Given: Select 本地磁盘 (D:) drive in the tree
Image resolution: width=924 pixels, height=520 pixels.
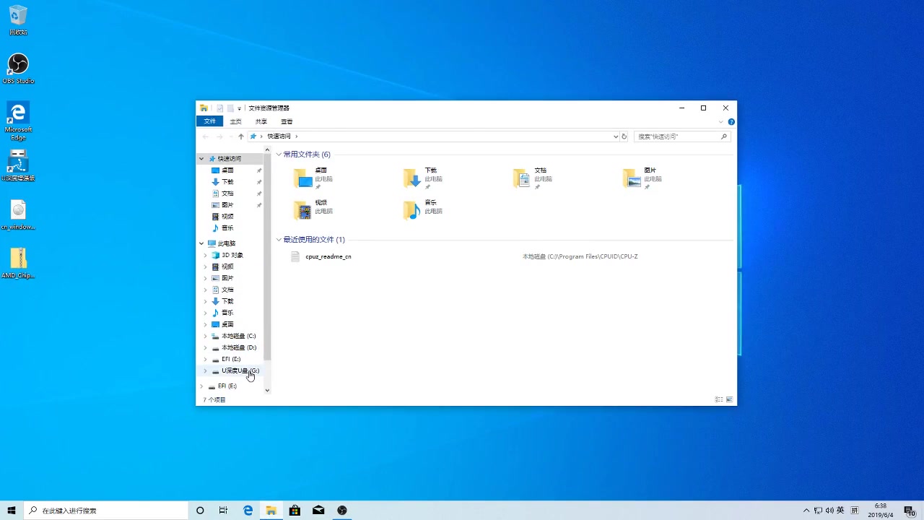Looking at the screenshot, I should point(238,347).
